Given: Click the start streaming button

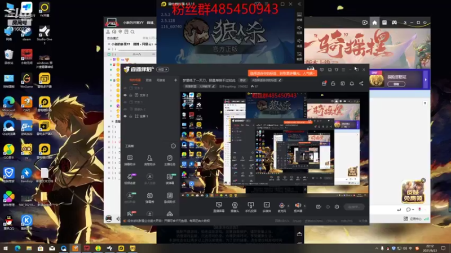Looking at the screenshot, I should pyautogui.click(x=355, y=207).
